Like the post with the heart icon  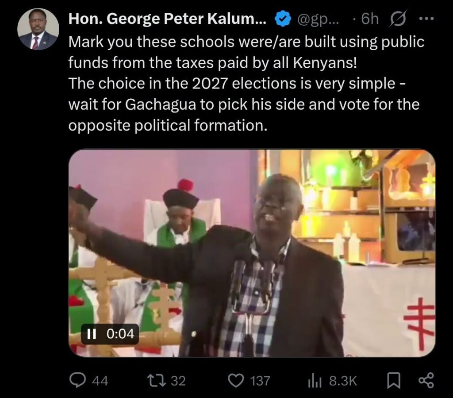click(237, 380)
